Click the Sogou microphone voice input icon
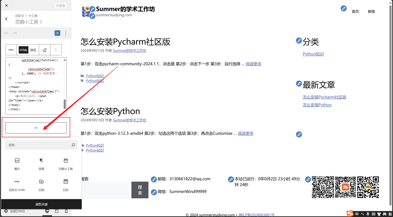 (368, 214)
